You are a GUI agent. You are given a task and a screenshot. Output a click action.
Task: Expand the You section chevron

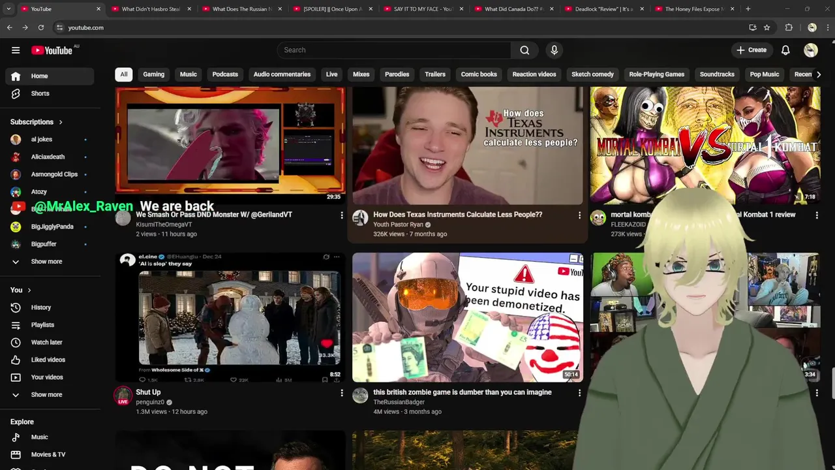(x=29, y=290)
